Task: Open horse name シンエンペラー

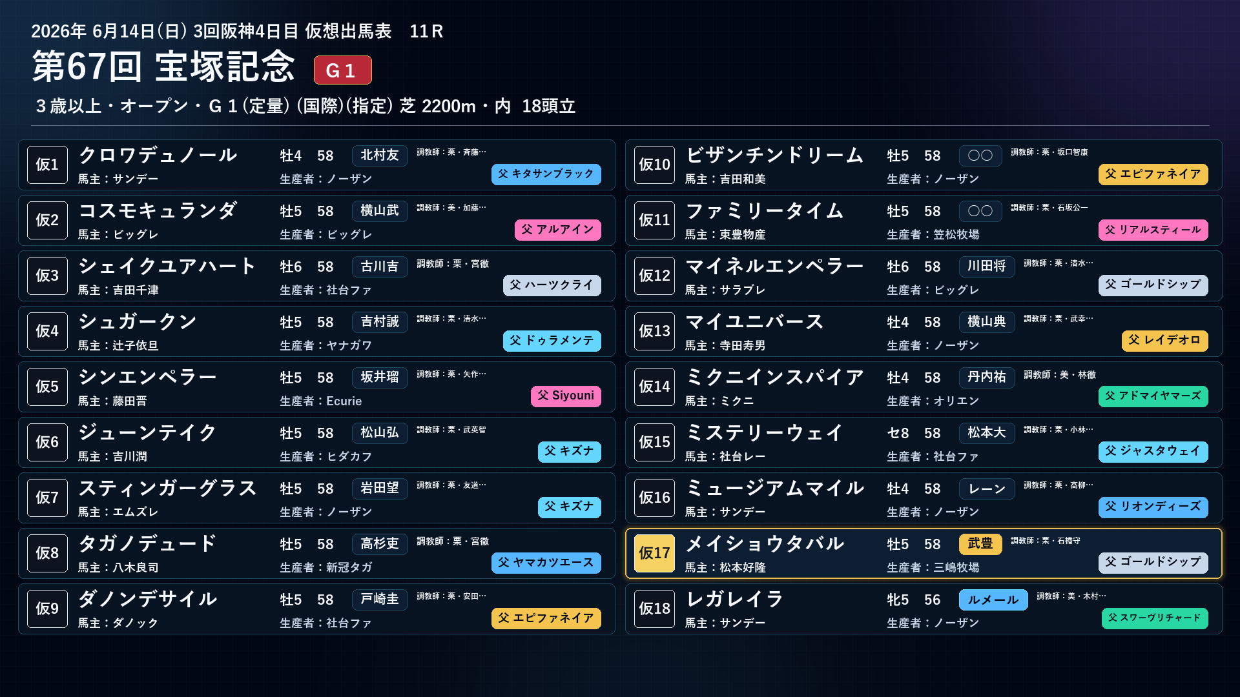Action: coord(147,377)
